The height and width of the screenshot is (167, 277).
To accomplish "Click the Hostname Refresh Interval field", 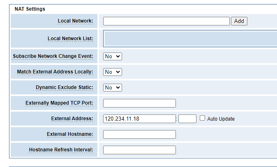I will click(139, 150).
